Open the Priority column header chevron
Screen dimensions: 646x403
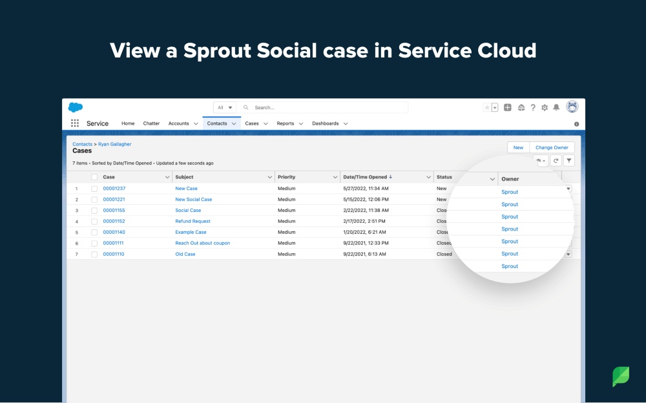point(335,177)
